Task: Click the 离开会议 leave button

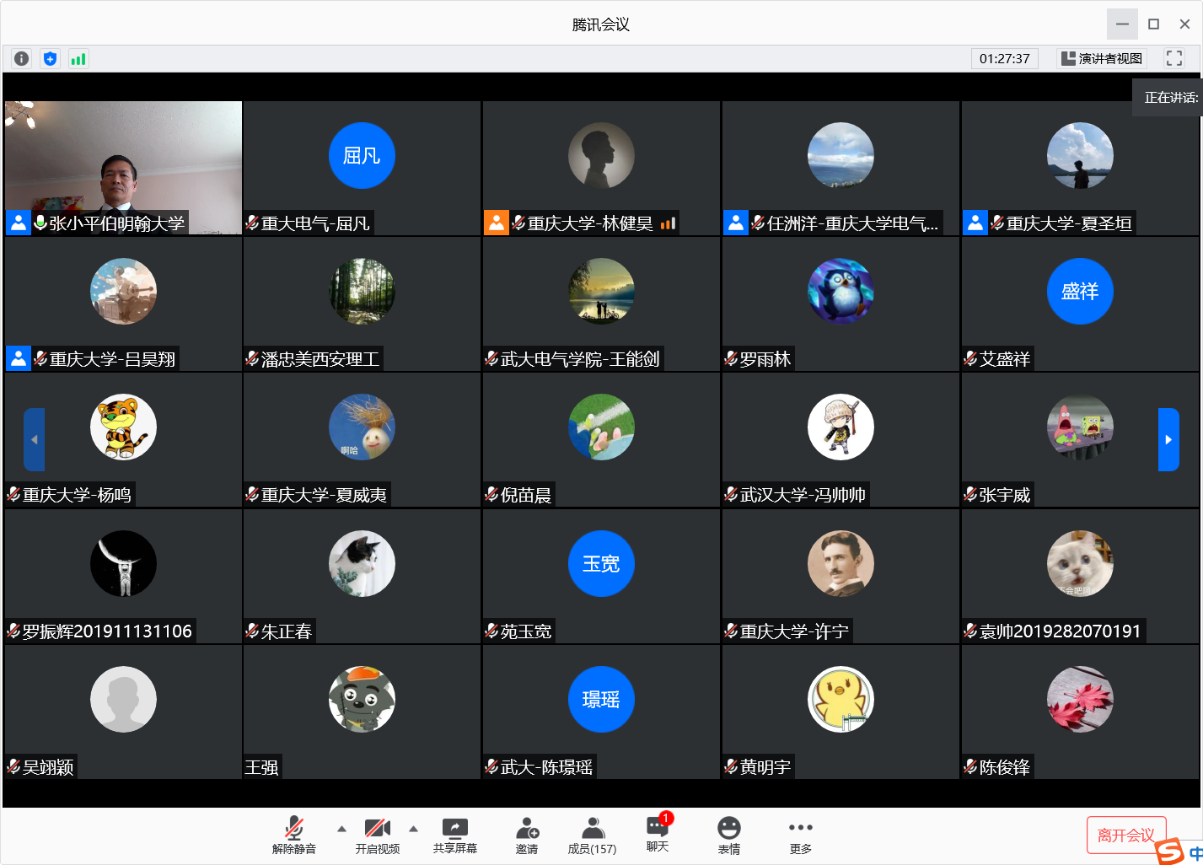Action: (1126, 835)
